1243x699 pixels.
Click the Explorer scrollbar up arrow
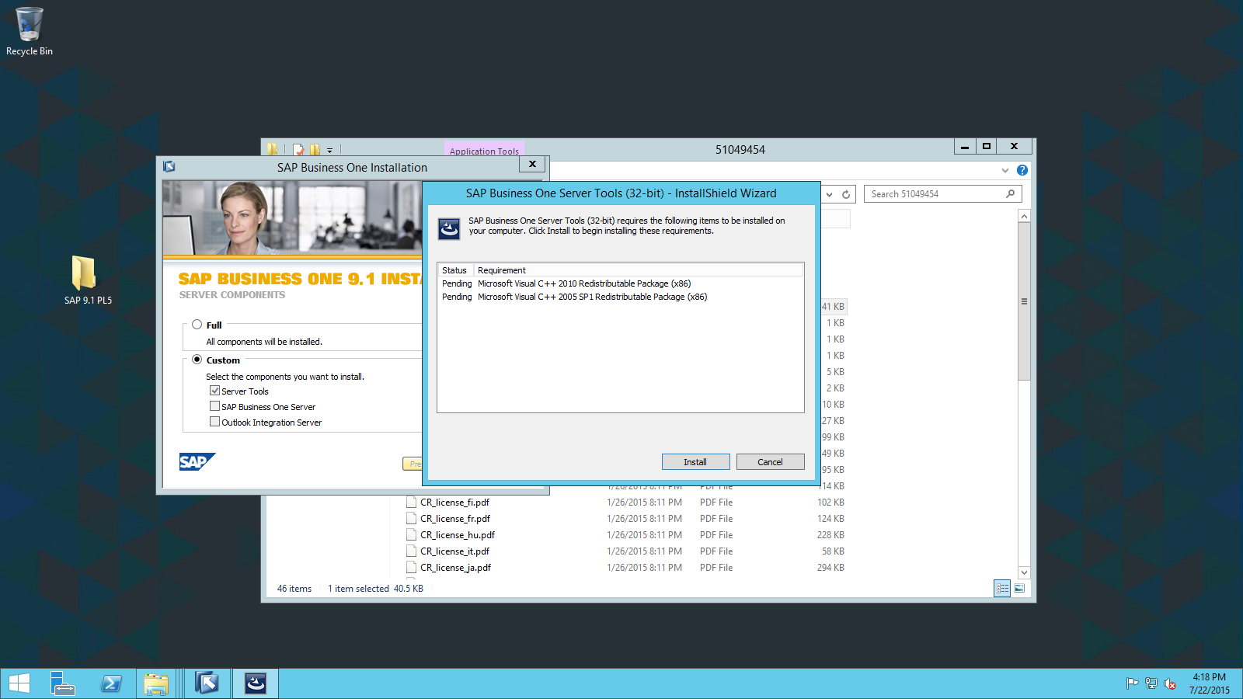[1024, 217]
